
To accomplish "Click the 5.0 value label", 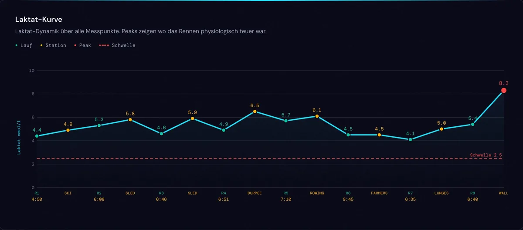I will tap(441, 123).
